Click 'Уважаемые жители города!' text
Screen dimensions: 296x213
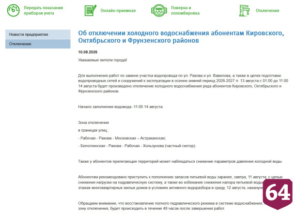[x=103, y=60]
